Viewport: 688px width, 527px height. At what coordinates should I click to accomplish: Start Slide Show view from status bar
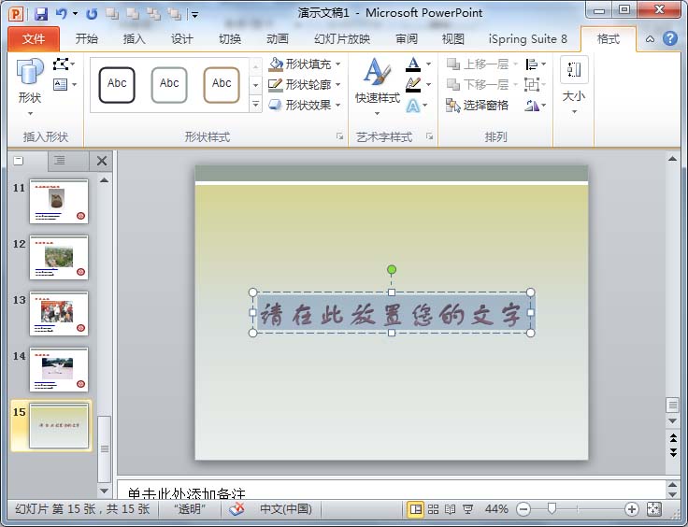tap(467, 509)
